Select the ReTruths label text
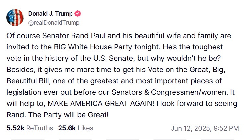 [40, 128]
